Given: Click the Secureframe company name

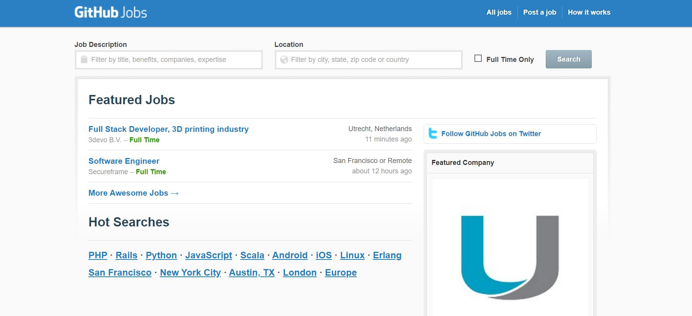Looking at the screenshot, I should point(108,172).
